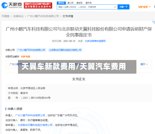
Task: Click the 文书详情 breadcrumb text
Action: [68, 16]
